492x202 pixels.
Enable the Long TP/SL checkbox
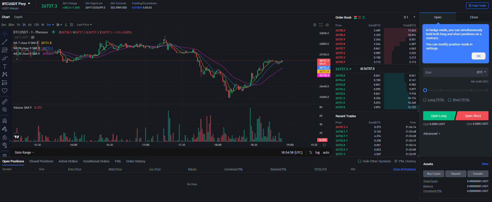pos(425,100)
